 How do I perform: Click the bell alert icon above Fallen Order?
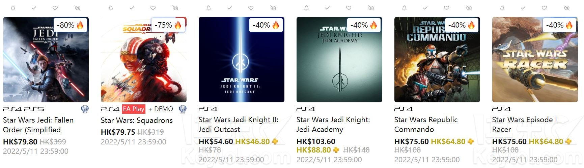13,8
